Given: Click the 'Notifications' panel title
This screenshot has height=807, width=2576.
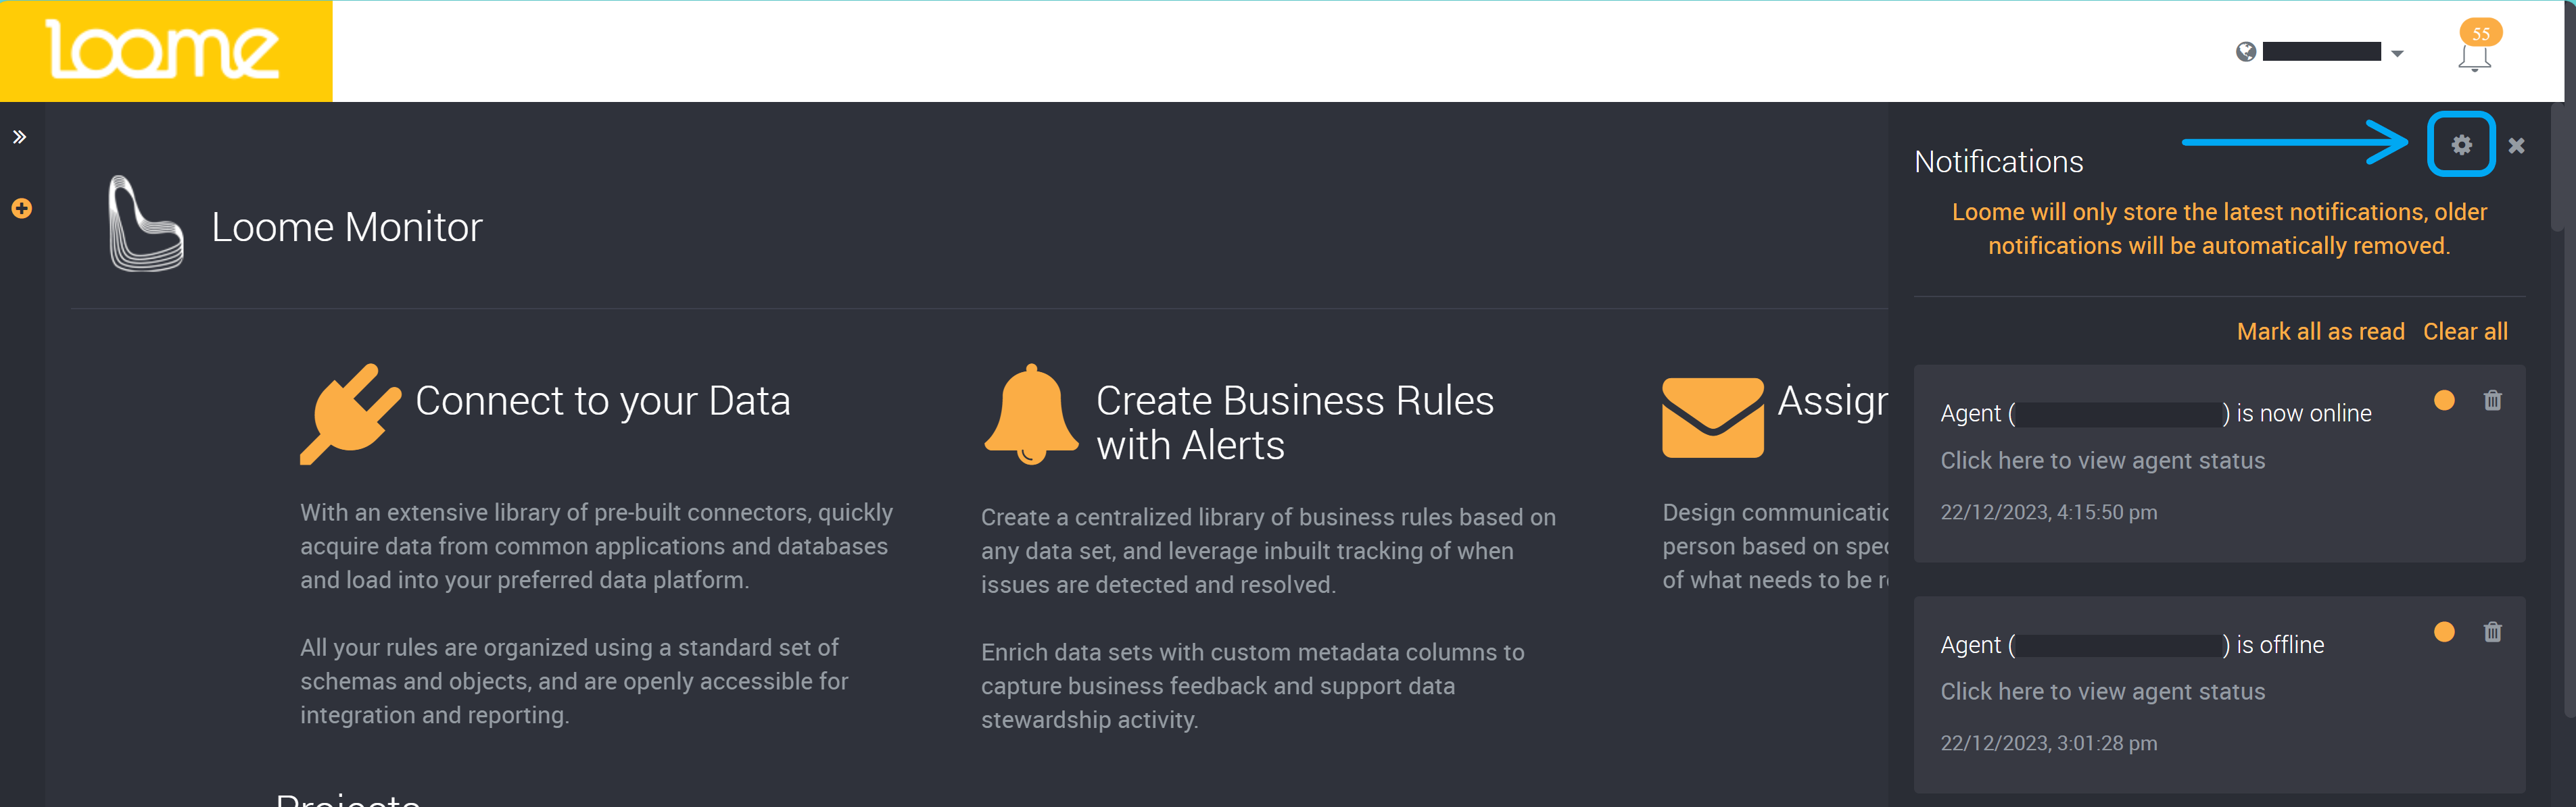Looking at the screenshot, I should coord(1998,162).
